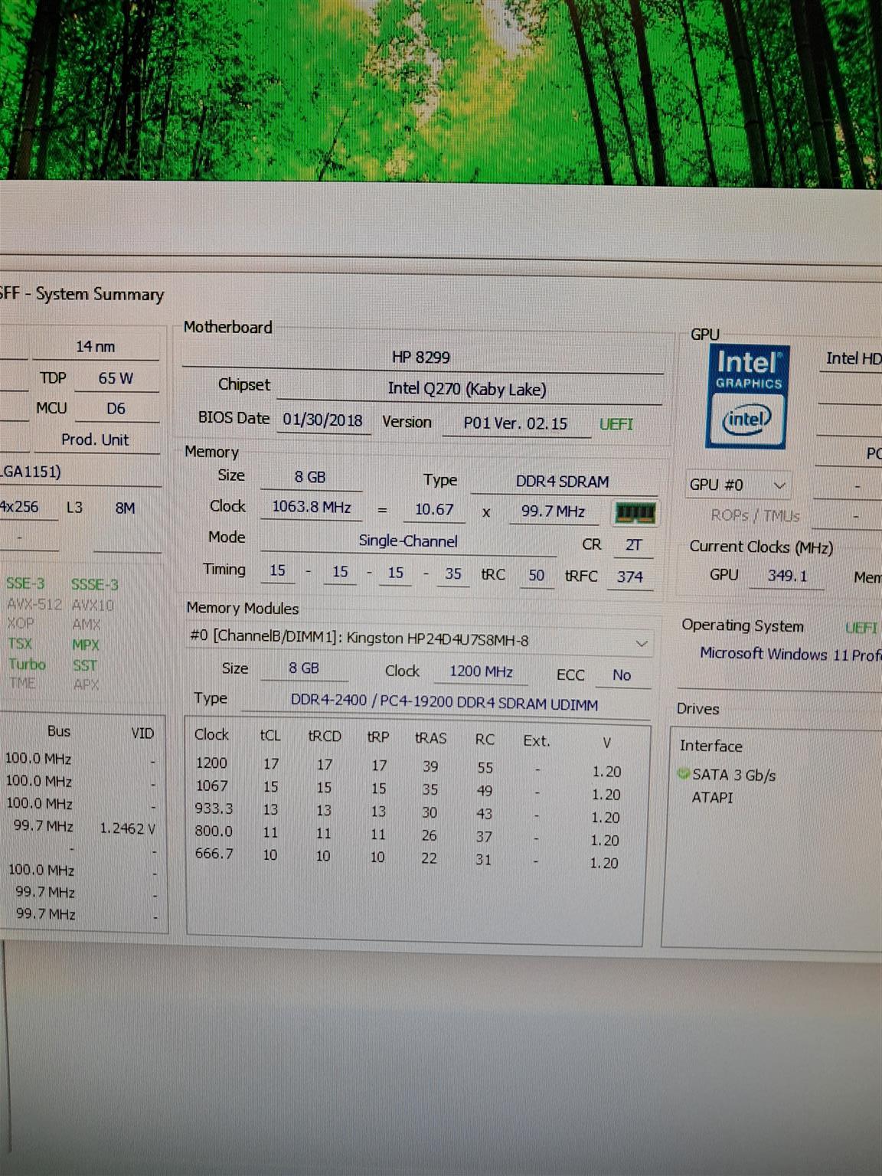882x1176 pixels.
Task: Expand the Memory Modules DIMM dropdown
Action: (641, 644)
